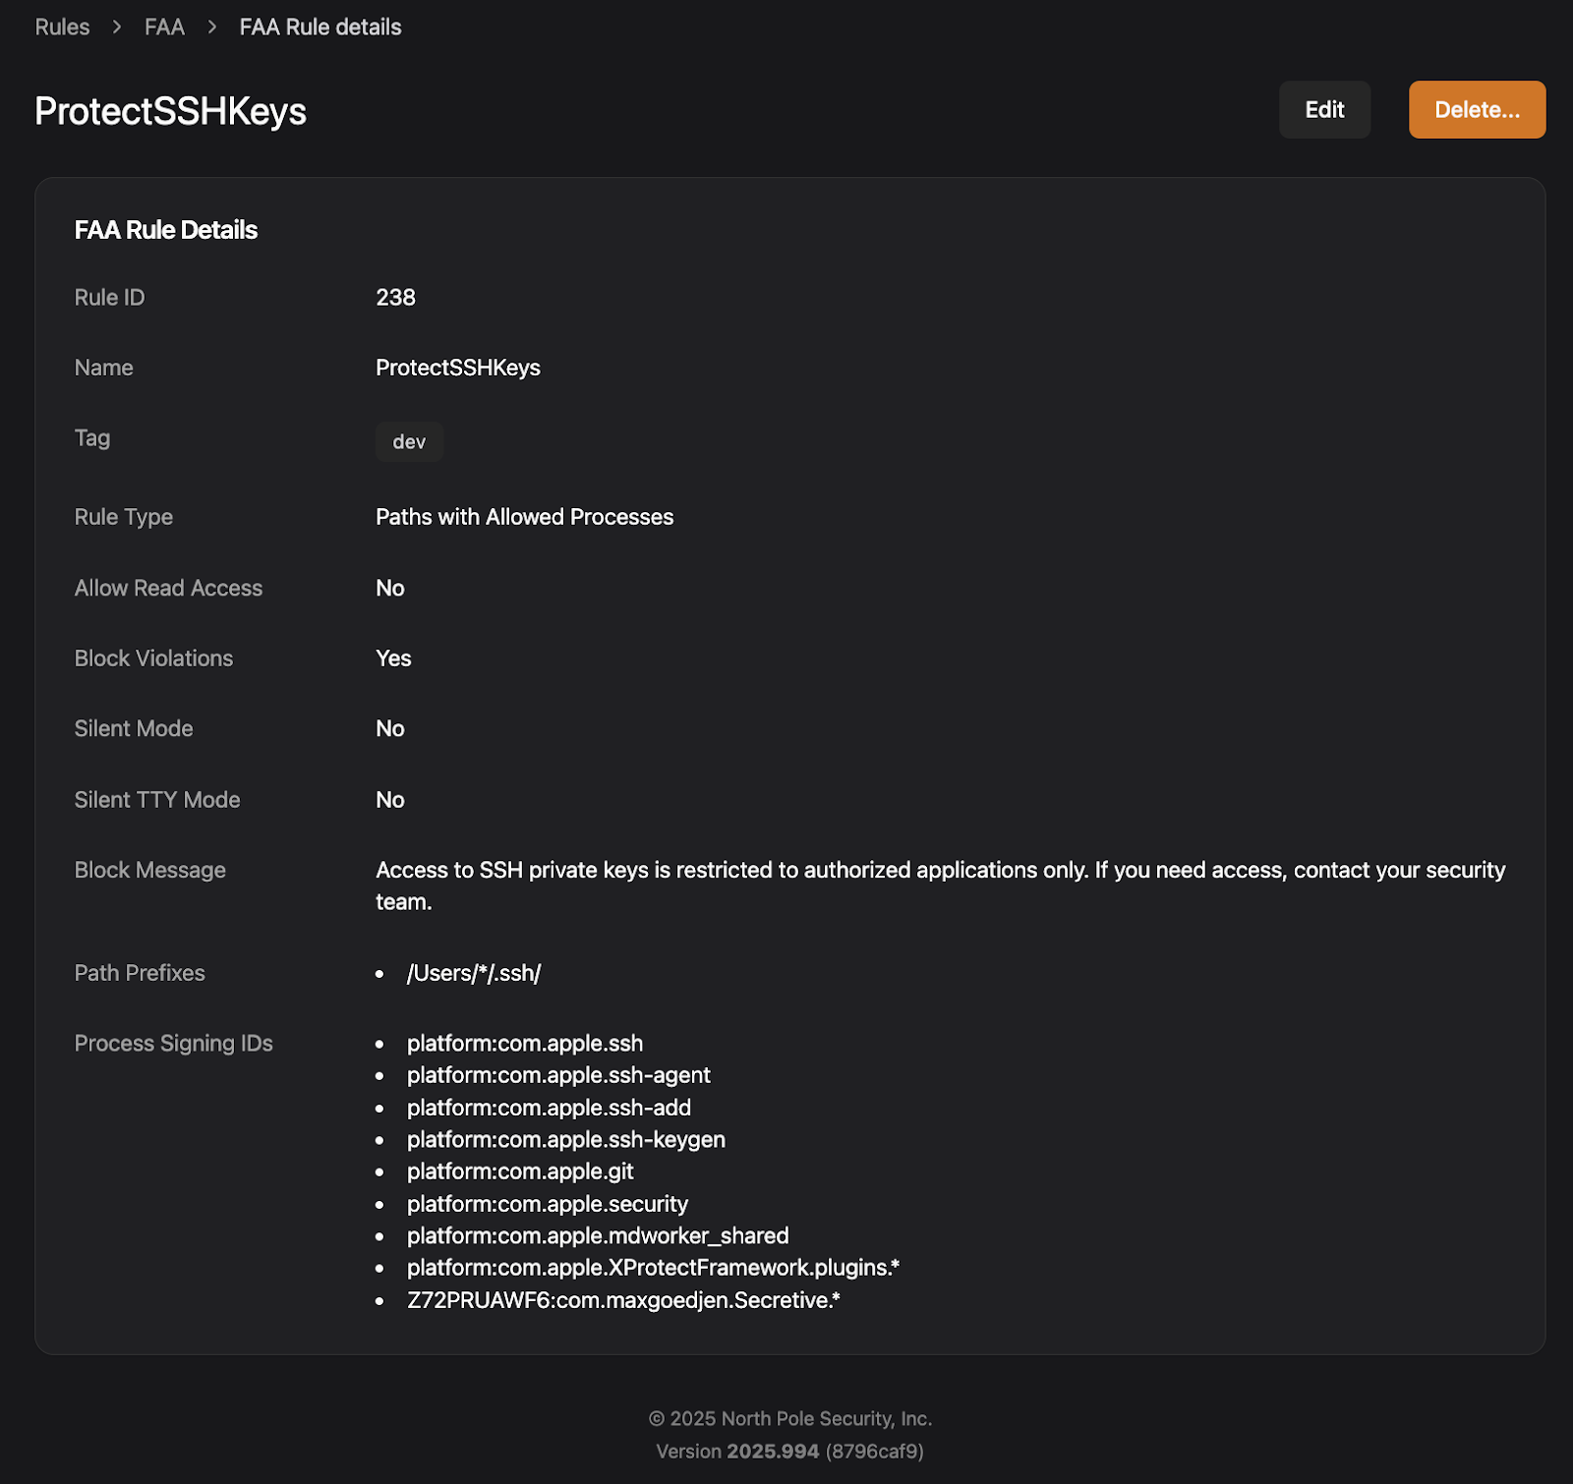
Task: Click the Name value ProtectSSHKeys
Action: (x=457, y=368)
